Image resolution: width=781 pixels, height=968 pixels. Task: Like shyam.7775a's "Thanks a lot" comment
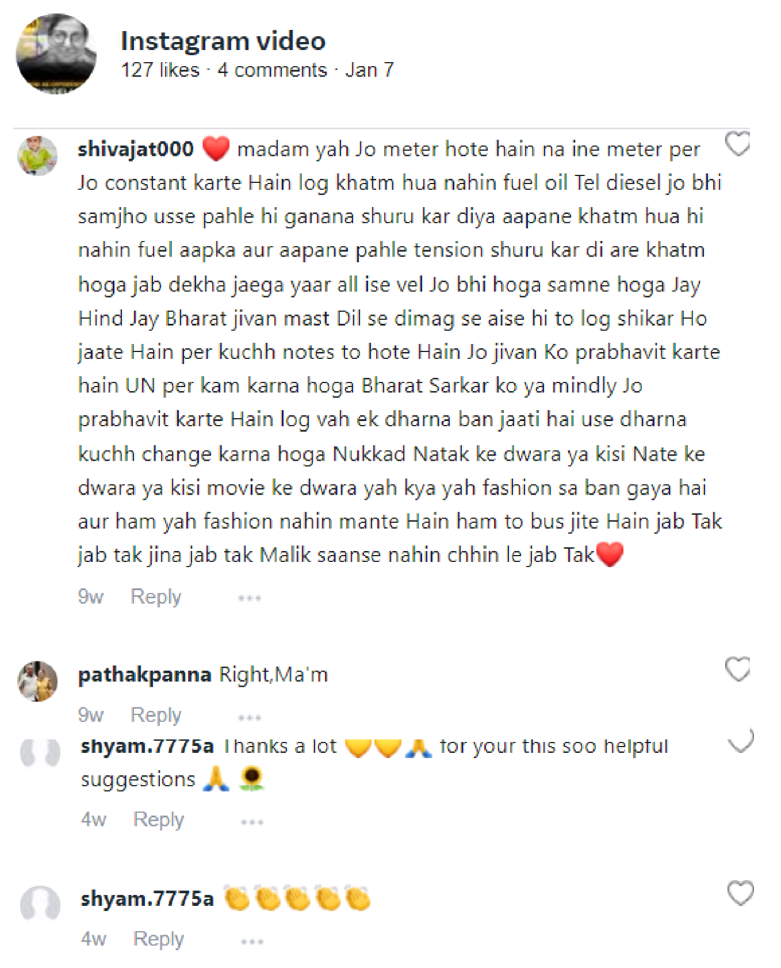[740, 741]
